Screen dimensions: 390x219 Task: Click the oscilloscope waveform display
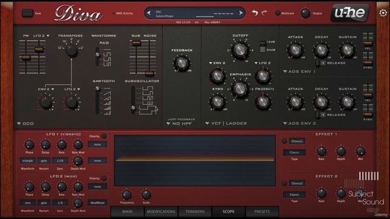pos(195,161)
